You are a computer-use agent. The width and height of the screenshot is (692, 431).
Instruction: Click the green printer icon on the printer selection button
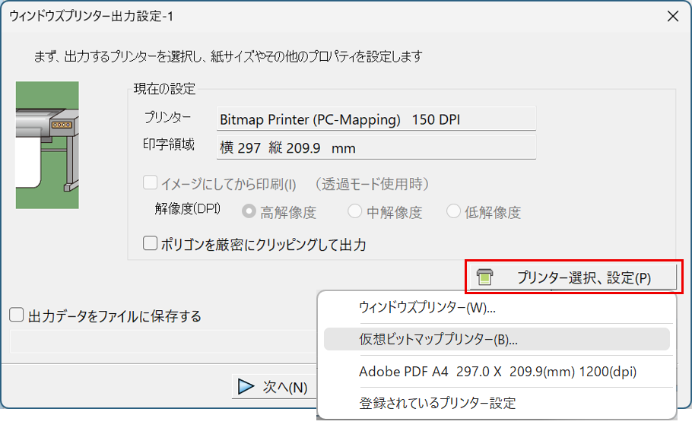click(484, 277)
